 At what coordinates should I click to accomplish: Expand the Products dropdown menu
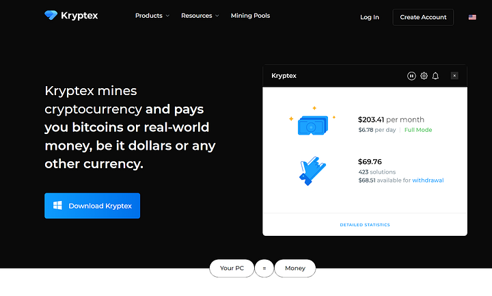(x=152, y=16)
